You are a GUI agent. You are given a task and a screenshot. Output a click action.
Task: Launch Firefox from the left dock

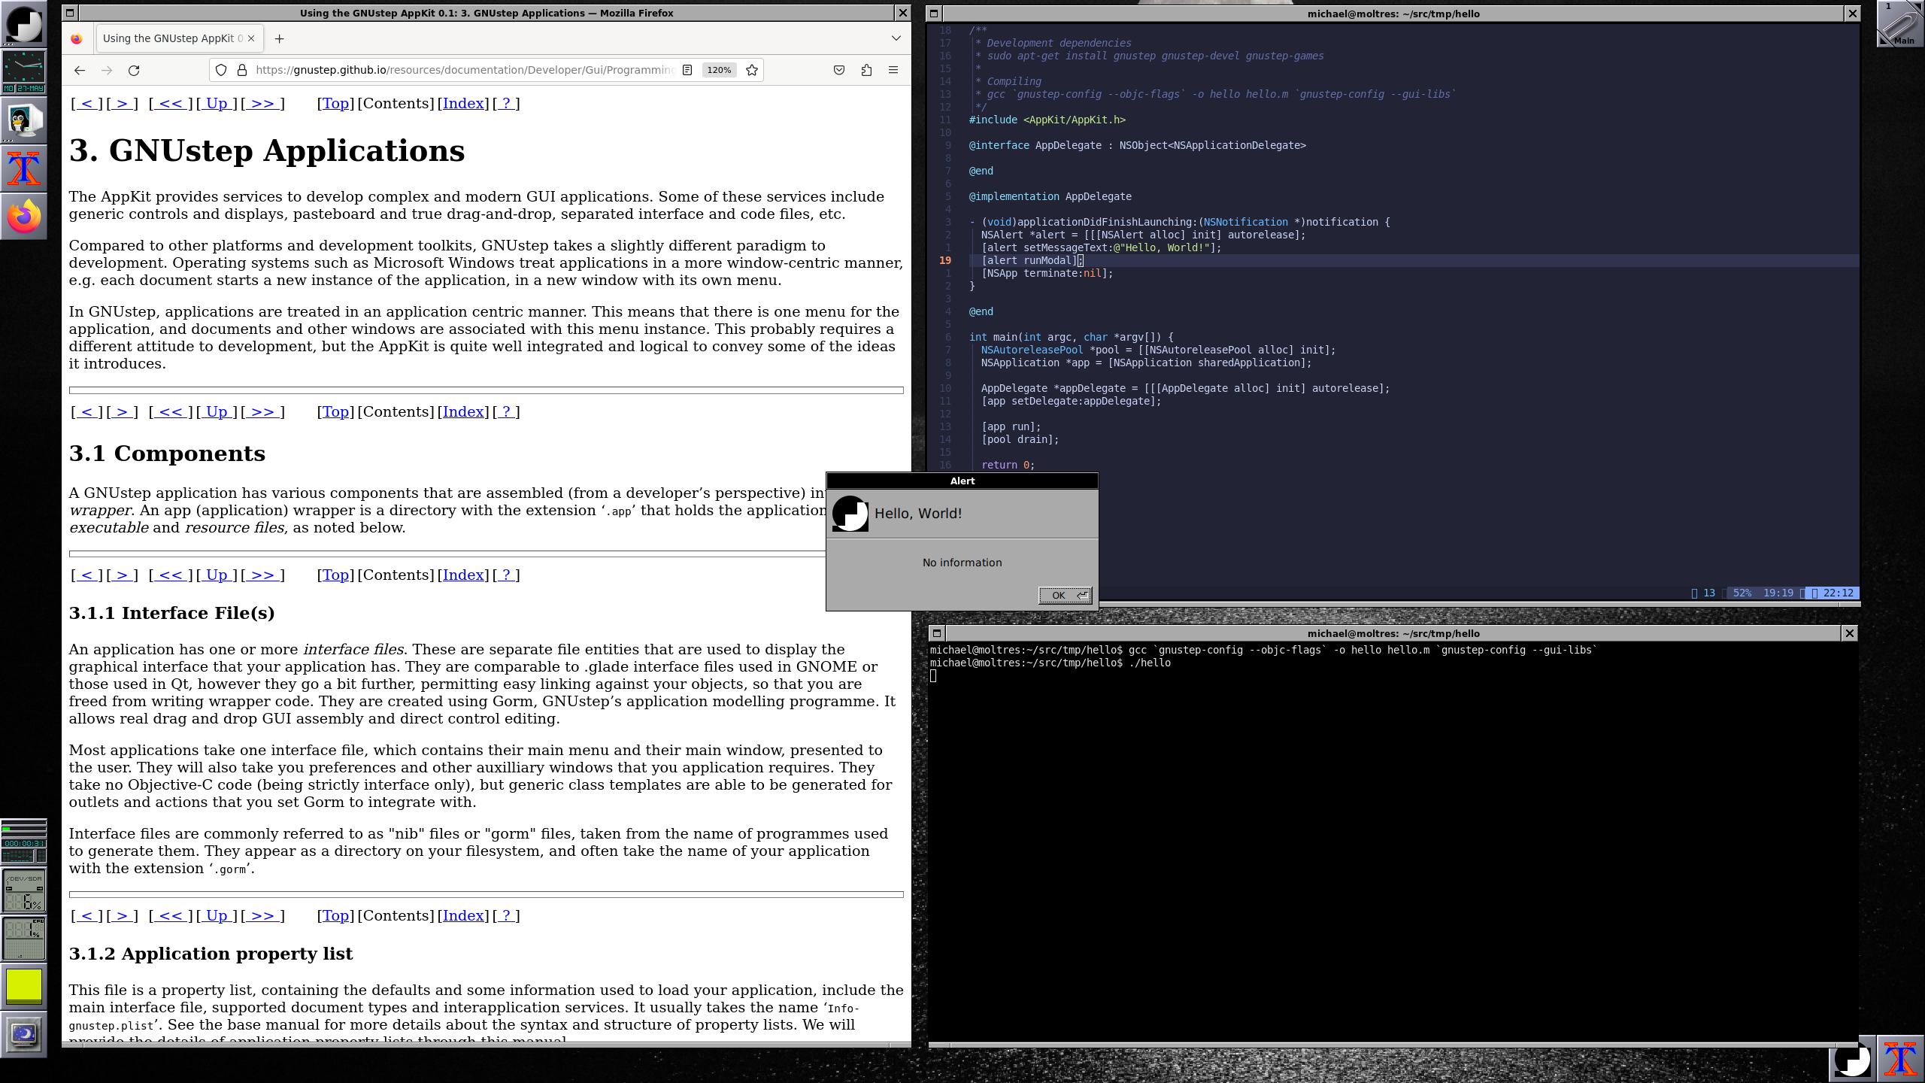coord(24,217)
